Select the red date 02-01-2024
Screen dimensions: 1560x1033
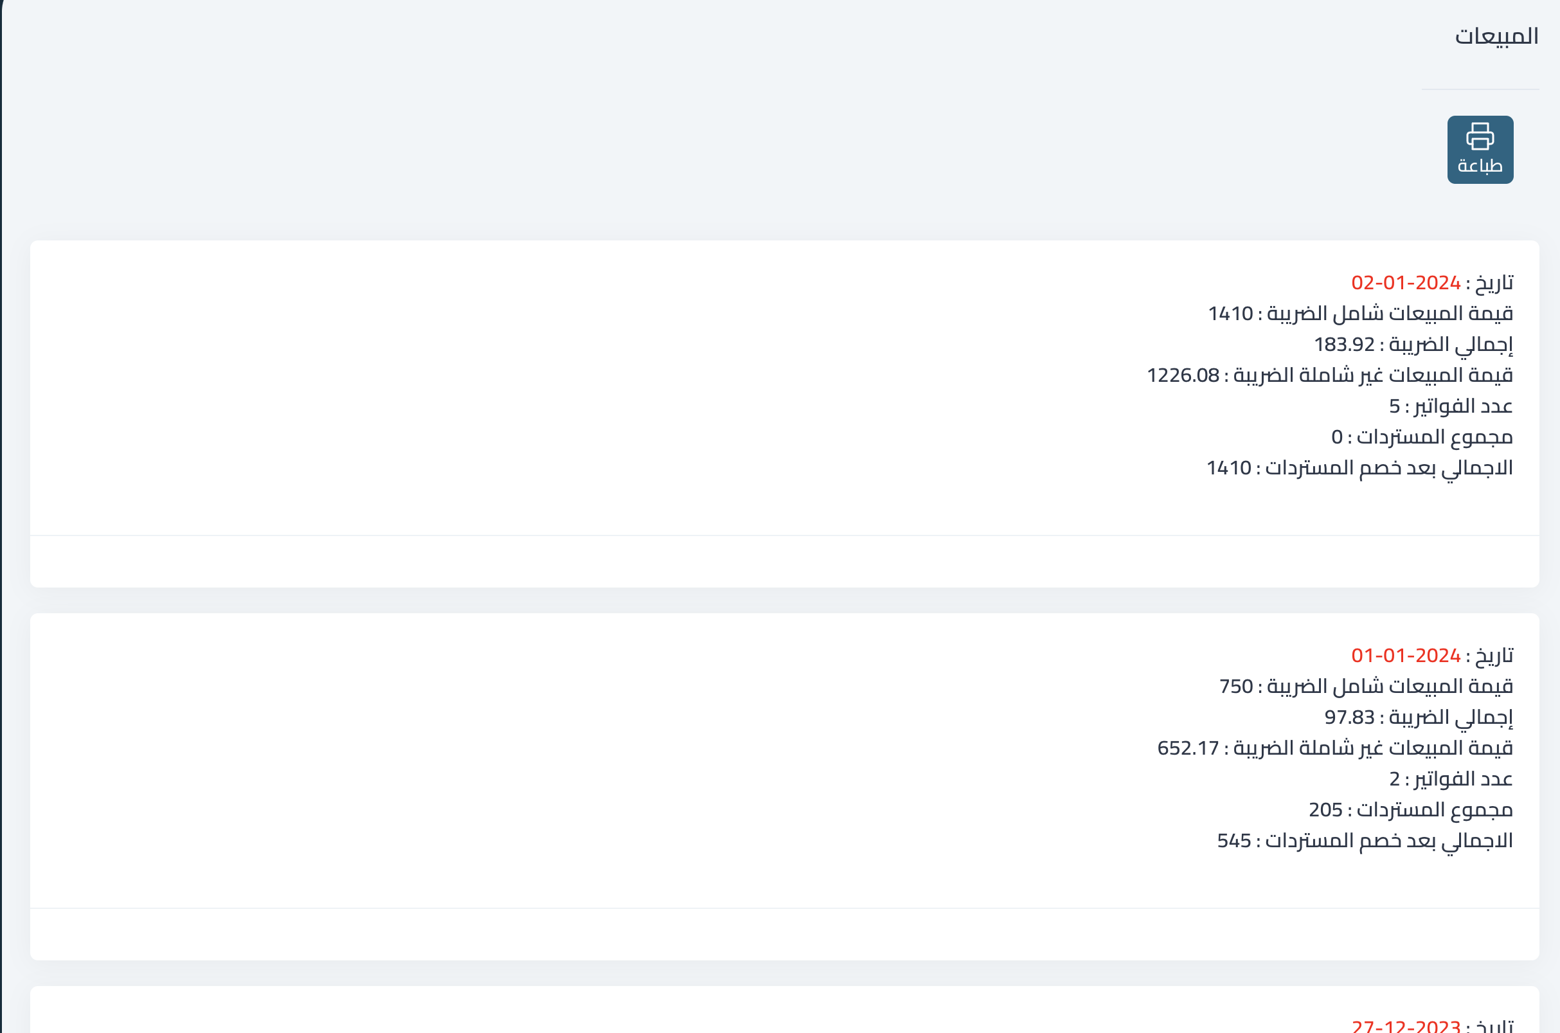pos(1406,283)
